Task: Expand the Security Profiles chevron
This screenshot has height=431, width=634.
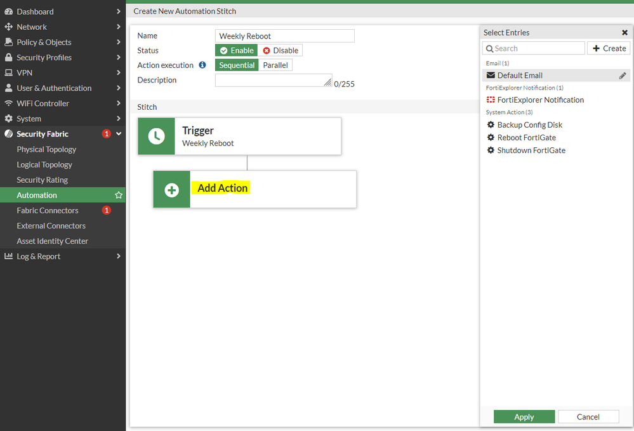Action: 119,57
